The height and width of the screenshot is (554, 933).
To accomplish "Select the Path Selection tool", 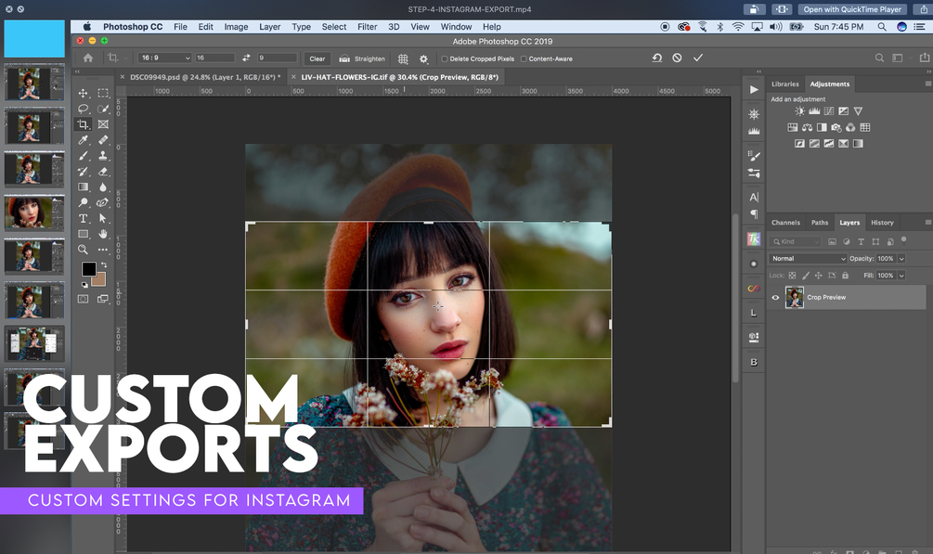I will [x=103, y=218].
